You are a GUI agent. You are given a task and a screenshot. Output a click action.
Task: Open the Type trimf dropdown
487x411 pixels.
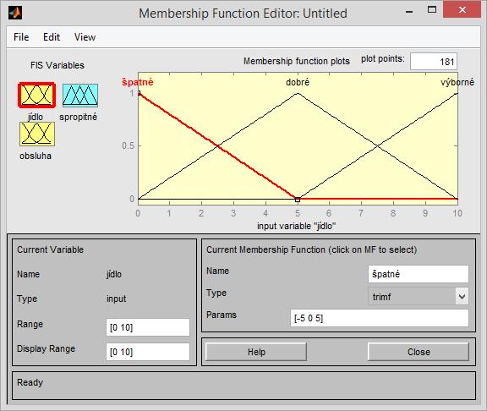click(418, 296)
